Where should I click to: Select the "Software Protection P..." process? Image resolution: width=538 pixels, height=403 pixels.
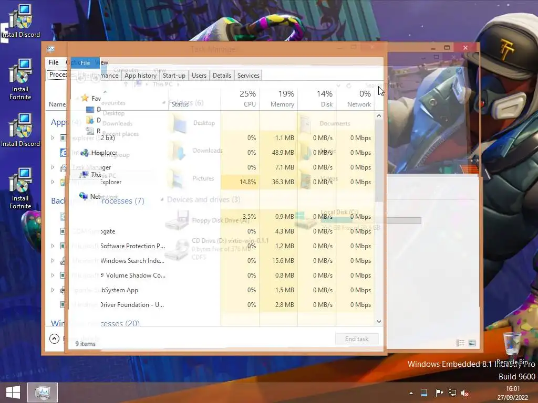(x=132, y=246)
